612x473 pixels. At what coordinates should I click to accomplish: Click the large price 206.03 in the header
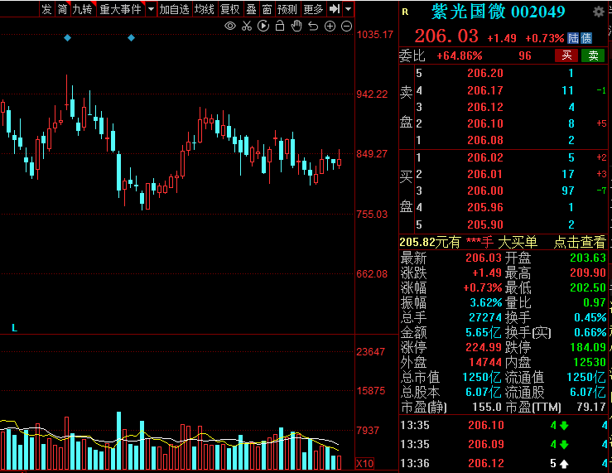446,36
